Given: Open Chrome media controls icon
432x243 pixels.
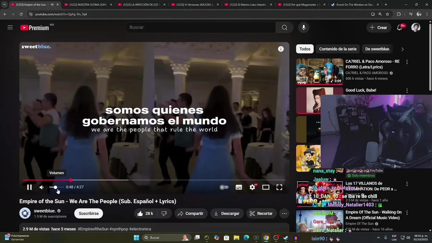Looking at the screenshot, I should [x=411, y=14].
